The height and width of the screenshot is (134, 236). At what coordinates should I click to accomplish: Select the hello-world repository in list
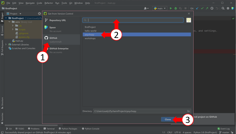91,31
